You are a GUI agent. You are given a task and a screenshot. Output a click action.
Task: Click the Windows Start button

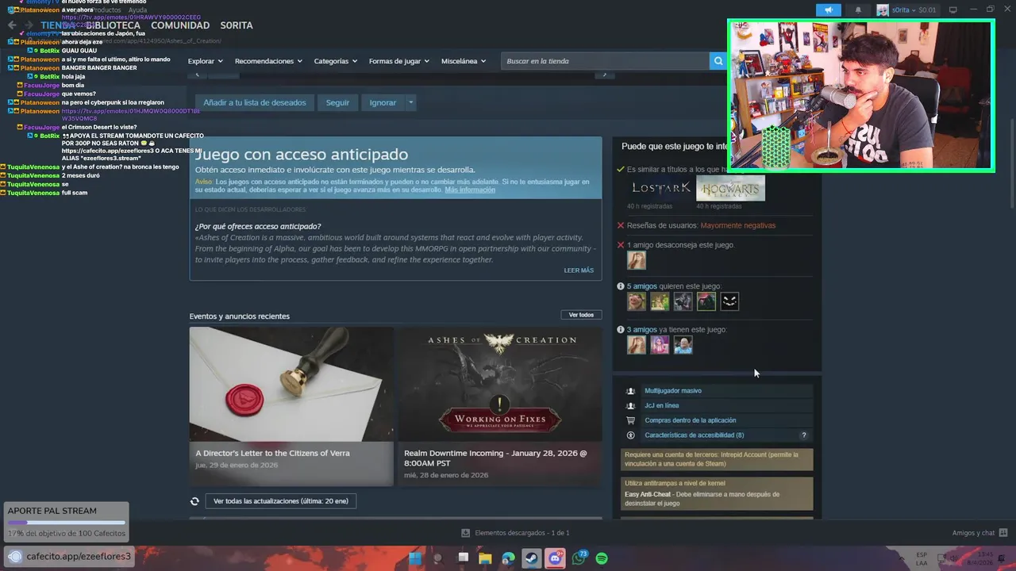click(414, 558)
